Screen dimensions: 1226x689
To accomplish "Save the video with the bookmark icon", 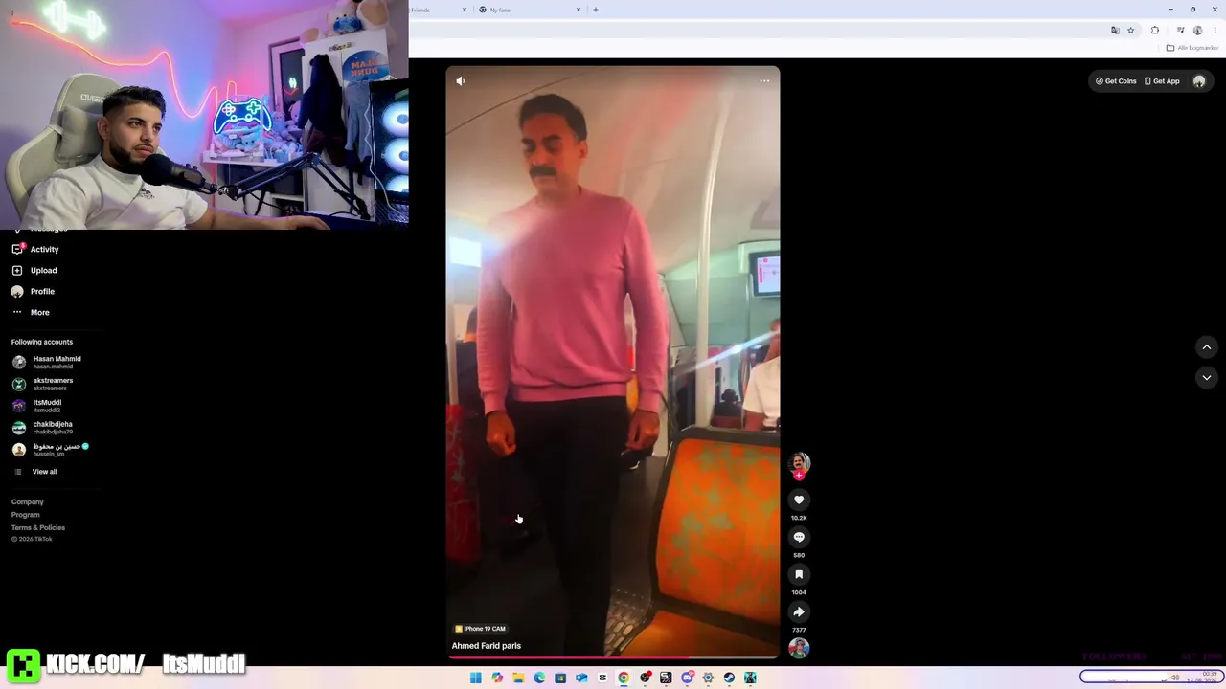I will coord(799,574).
